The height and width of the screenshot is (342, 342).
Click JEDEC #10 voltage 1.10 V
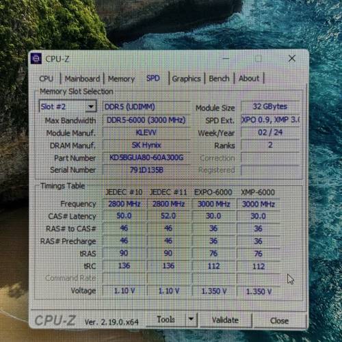coord(124,291)
